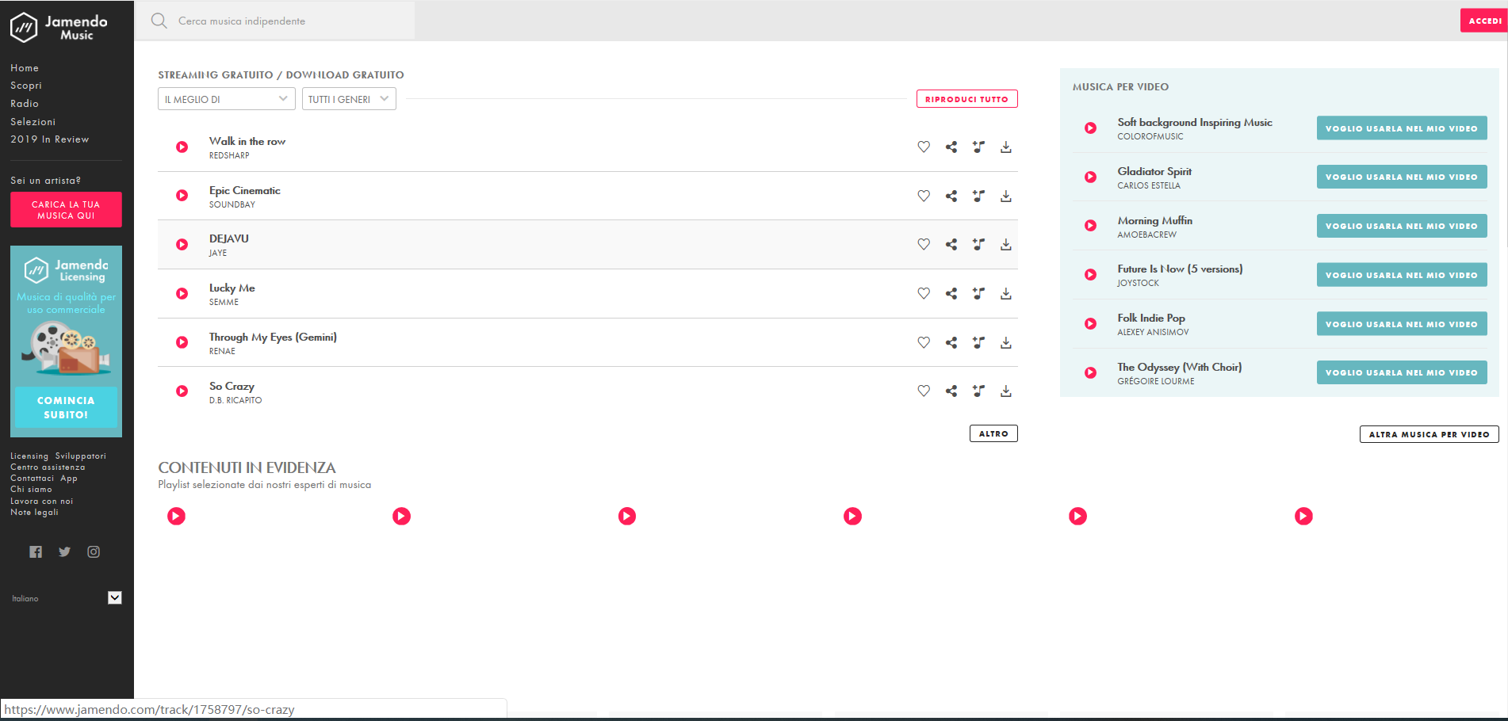This screenshot has height=721, width=1508.
Task: Add DEJAVU to favorites via heart icon
Action: coord(924,244)
